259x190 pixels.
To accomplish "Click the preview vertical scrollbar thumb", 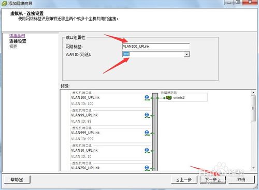I will (253, 108).
